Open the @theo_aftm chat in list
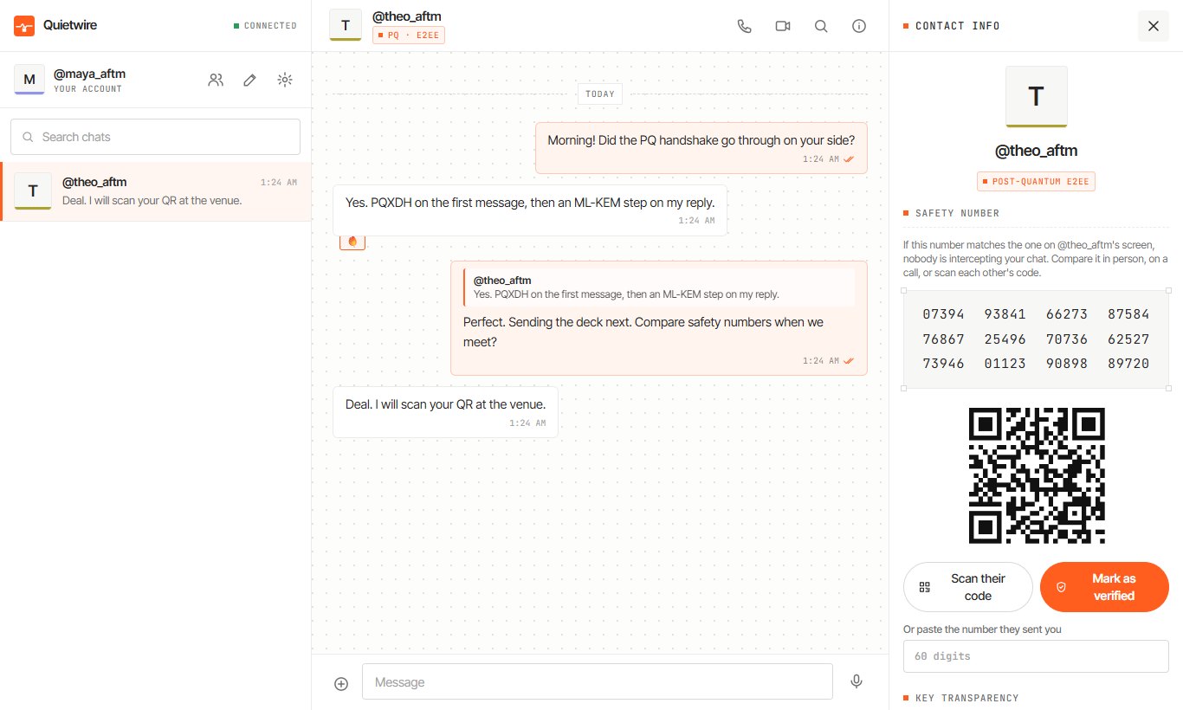1183x710 pixels. tap(156, 191)
